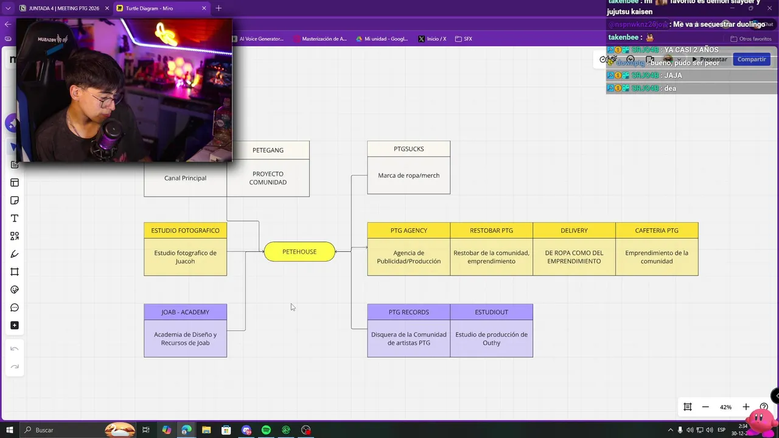Open File Explorer from the taskbar
This screenshot has width=779, height=438.
tap(206, 430)
